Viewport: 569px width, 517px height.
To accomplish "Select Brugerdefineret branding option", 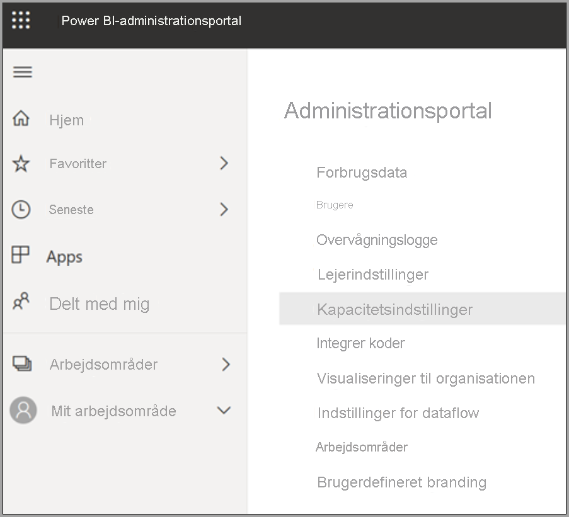I will pyautogui.click(x=402, y=482).
